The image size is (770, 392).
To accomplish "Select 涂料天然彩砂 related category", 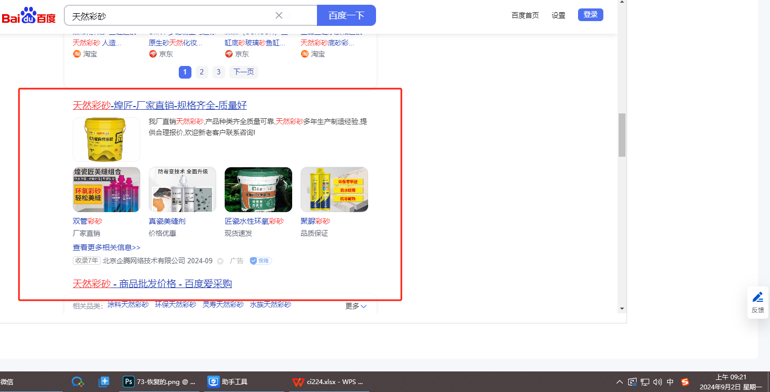I will 128,305.
